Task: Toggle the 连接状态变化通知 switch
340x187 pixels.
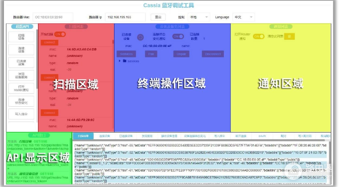Action: pos(178,37)
